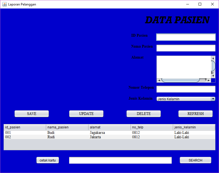Viewport: 219px width, 173px height.
Task: Click the DELETE button
Action: tap(143, 114)
